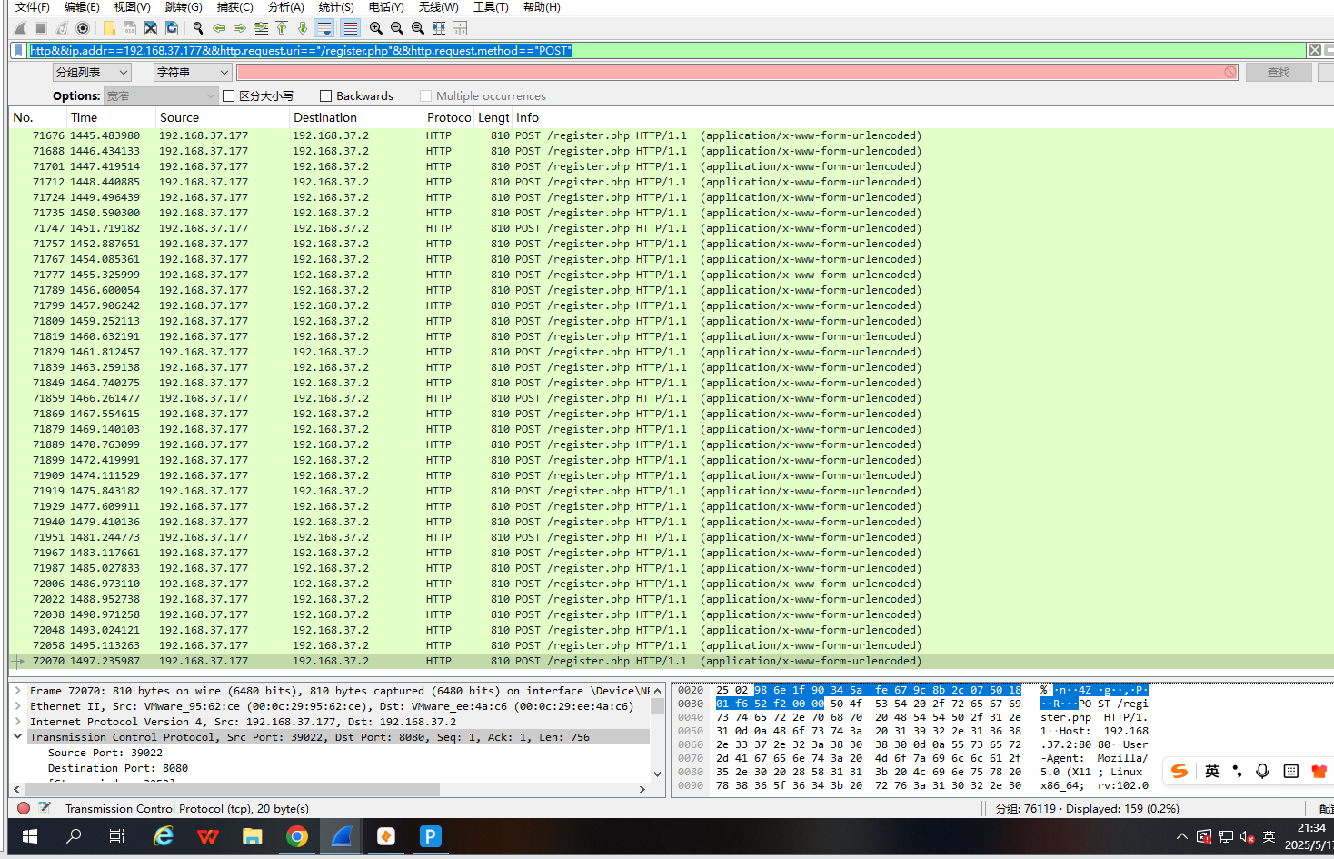Viewport: 1334px width, 859px height.
Task: Go back with the green left arrow
Action: (219, 28)
